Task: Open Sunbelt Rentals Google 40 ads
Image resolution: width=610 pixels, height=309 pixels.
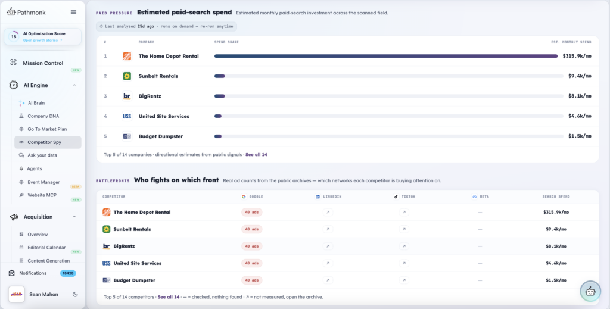Action: click(252, 229)
